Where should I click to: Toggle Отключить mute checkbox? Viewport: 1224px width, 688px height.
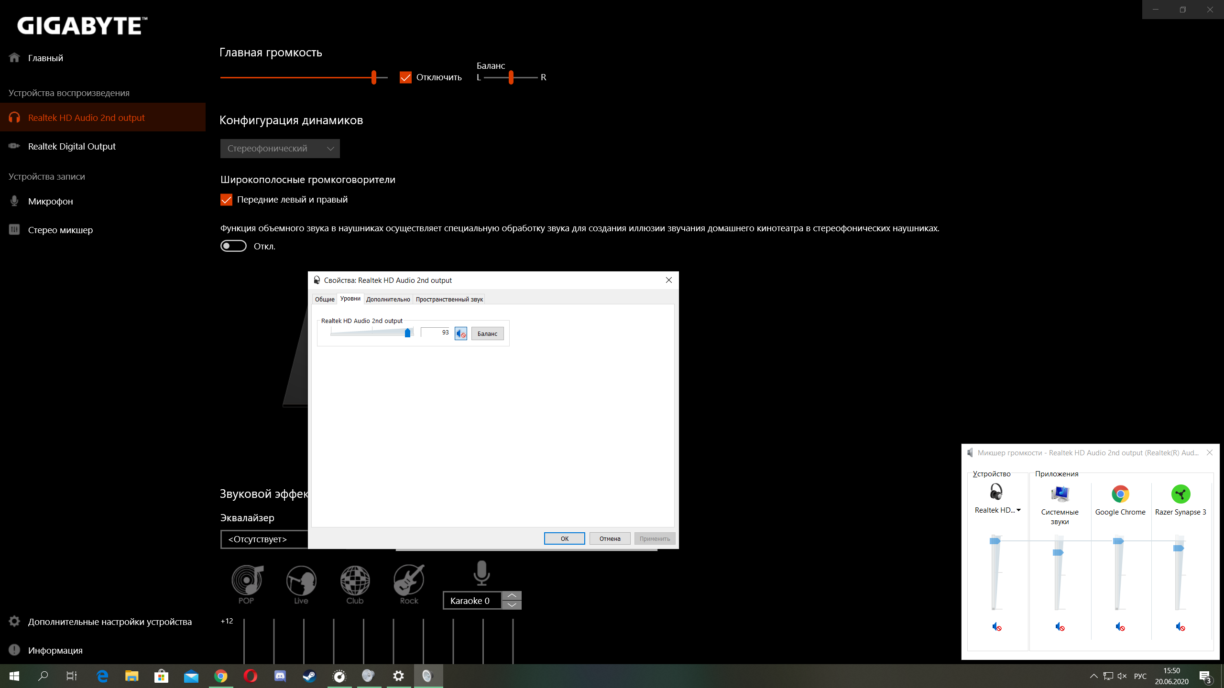[x=405, y=77]
